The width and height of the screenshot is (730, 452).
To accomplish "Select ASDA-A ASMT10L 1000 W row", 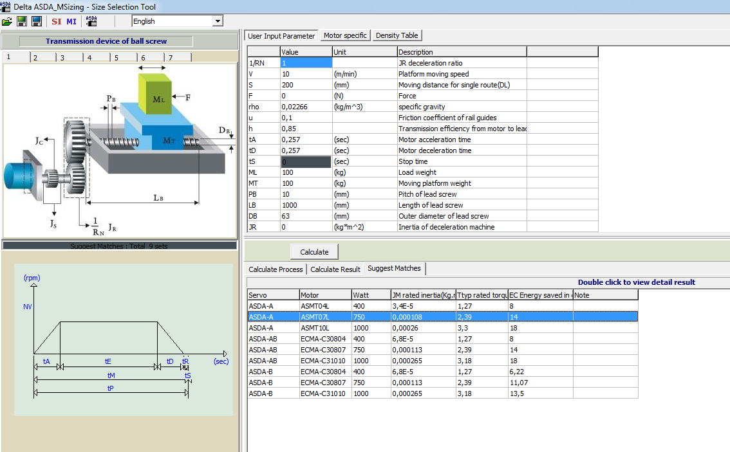I will [443, 328].
